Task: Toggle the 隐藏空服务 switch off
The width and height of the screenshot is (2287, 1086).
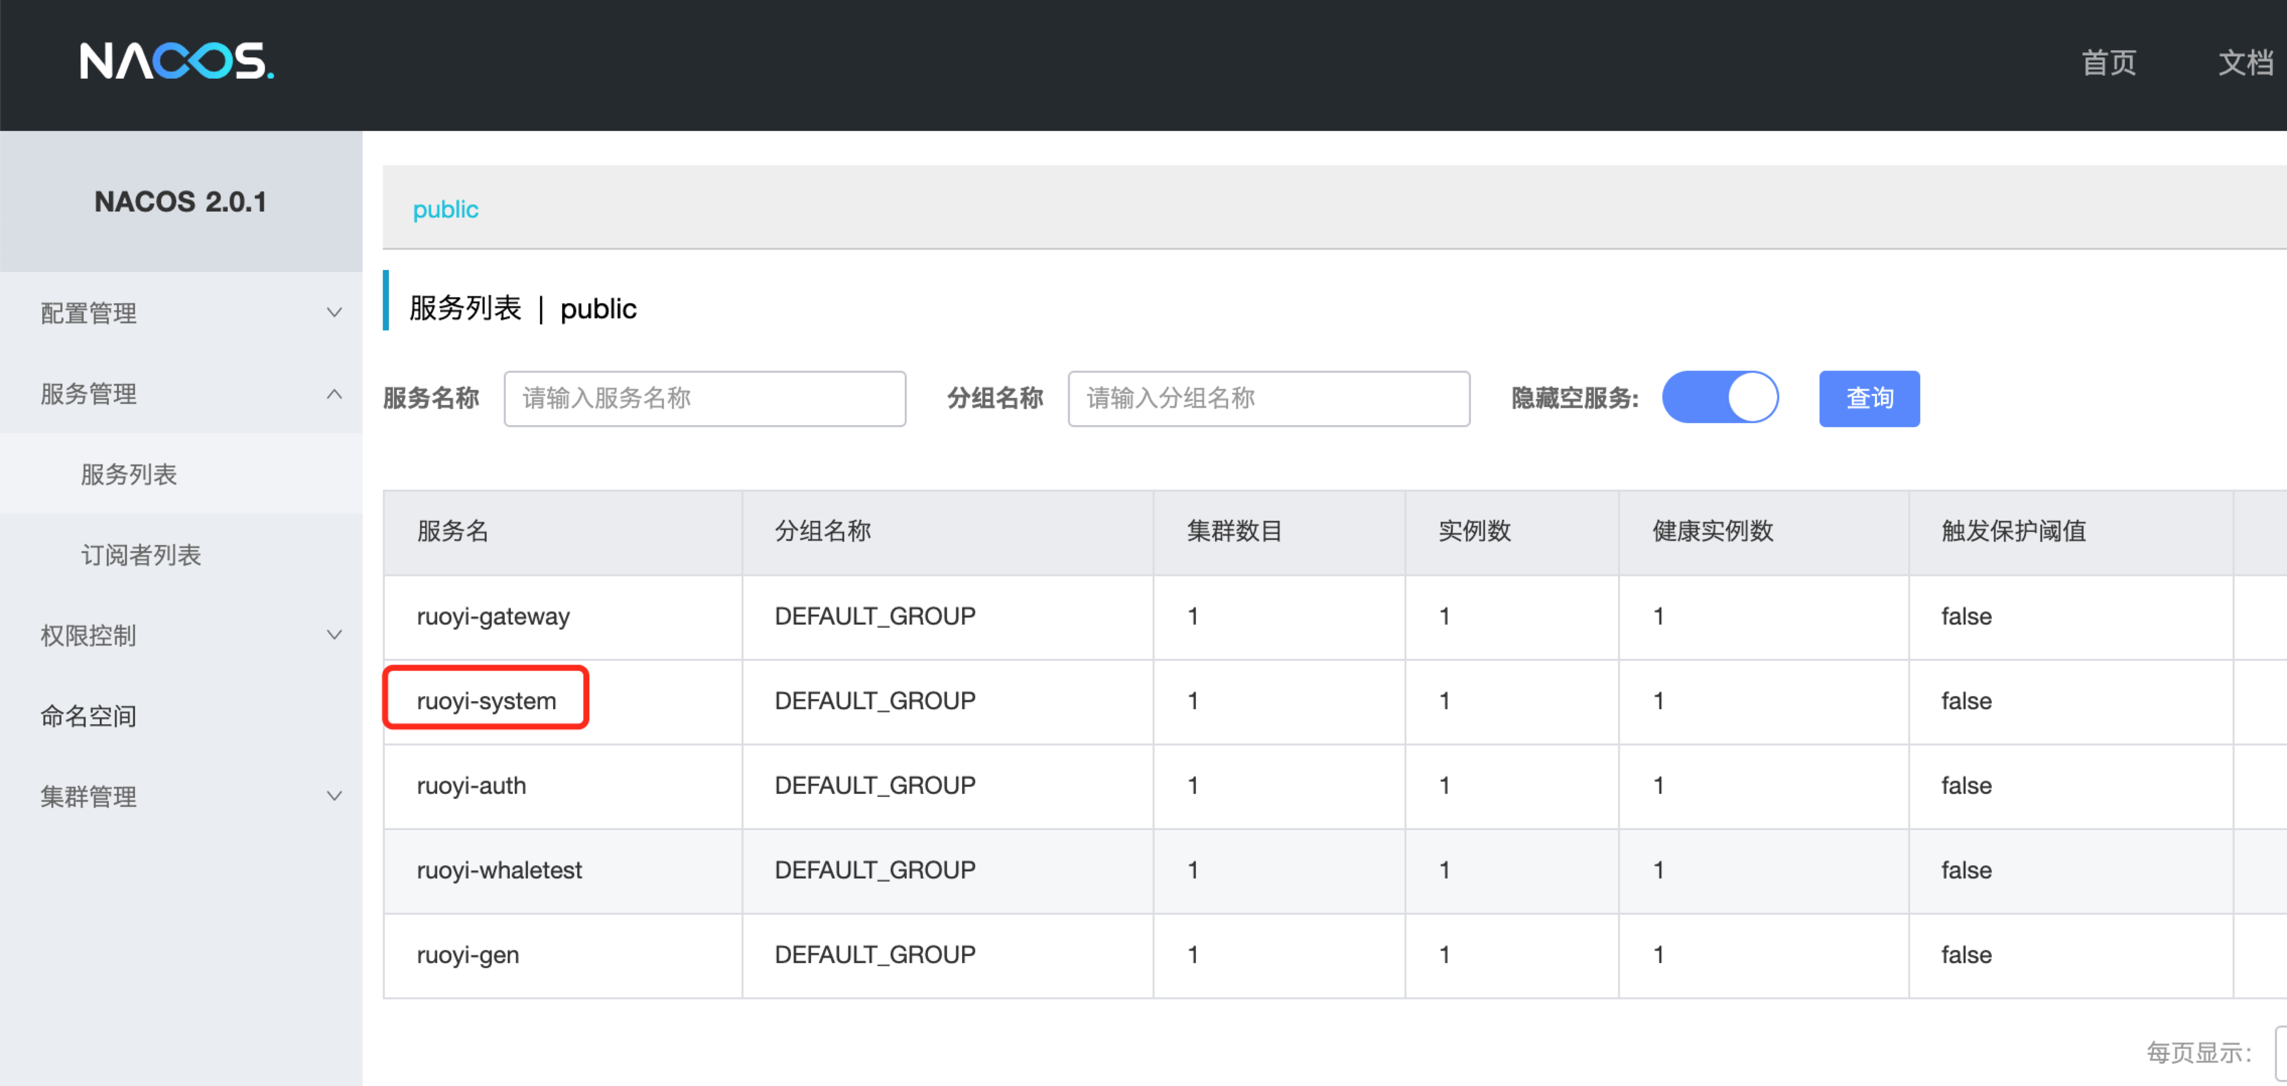Action: 1720,398
